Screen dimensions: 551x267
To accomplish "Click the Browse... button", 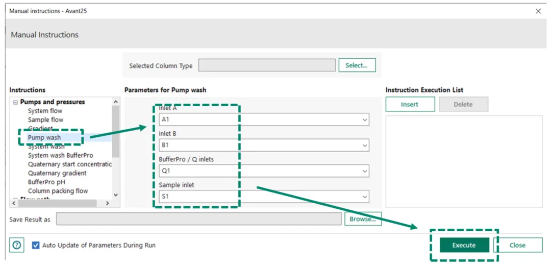I will [363, 219].
